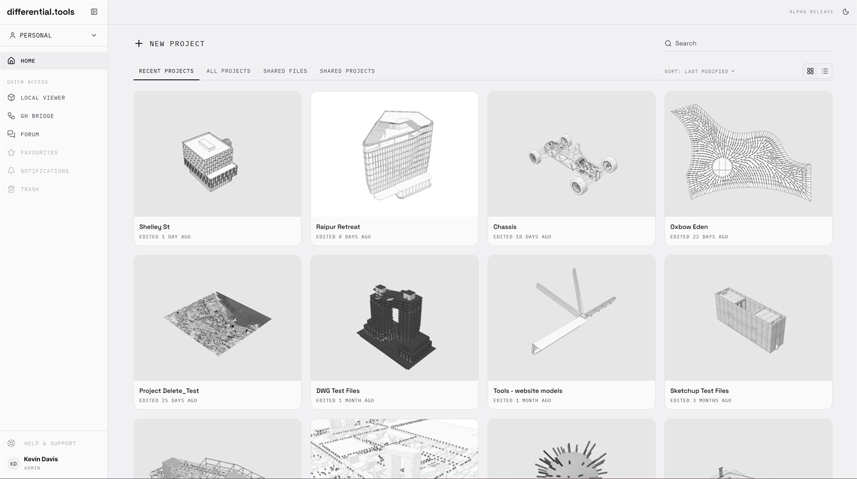Focus the Search input field

748,43
